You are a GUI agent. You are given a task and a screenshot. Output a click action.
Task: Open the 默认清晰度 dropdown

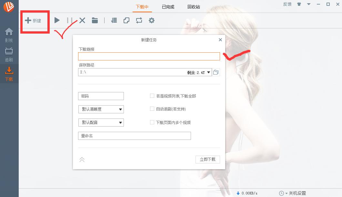[120, 109]
